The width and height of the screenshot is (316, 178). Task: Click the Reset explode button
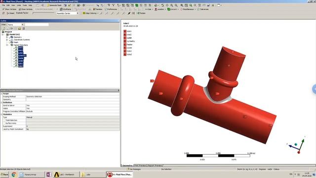click(x=10, y=13)
